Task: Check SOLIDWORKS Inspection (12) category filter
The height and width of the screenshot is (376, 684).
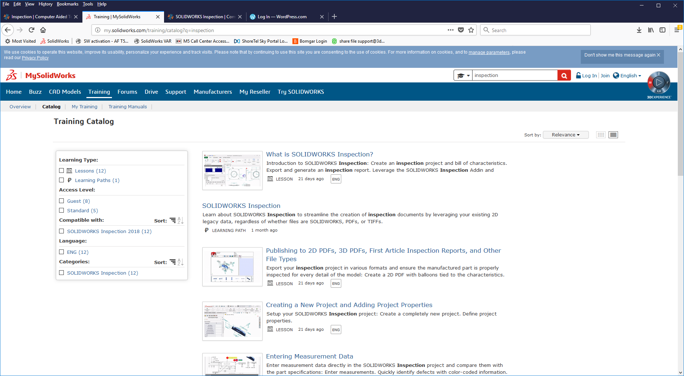Action: [x=62, y=273]
